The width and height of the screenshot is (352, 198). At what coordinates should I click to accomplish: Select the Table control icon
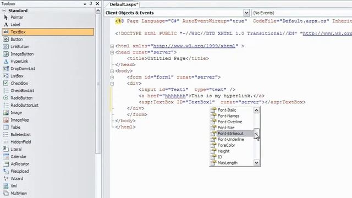tap(6, 127)
